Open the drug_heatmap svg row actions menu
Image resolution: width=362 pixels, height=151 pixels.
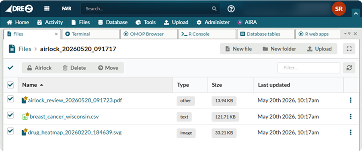[351, 133]
